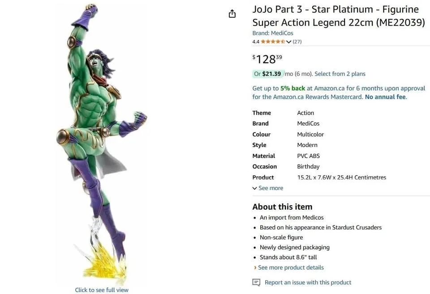430x294 pixels.
Task: Click the 'Click to see full view' link
Action: tap(101, 290)
